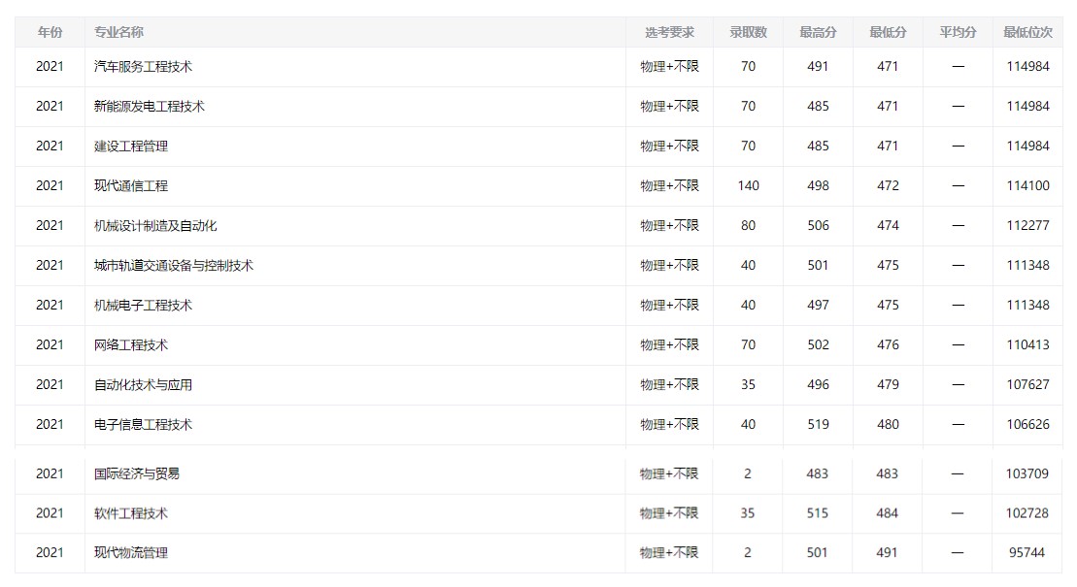Select the 城市轨道交通设备与控制技术 major
The height and width of the screenshot is (587, 1077).
click(174, 266)
